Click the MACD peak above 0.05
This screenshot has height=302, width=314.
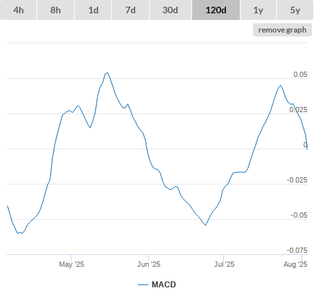click(107, 72)
